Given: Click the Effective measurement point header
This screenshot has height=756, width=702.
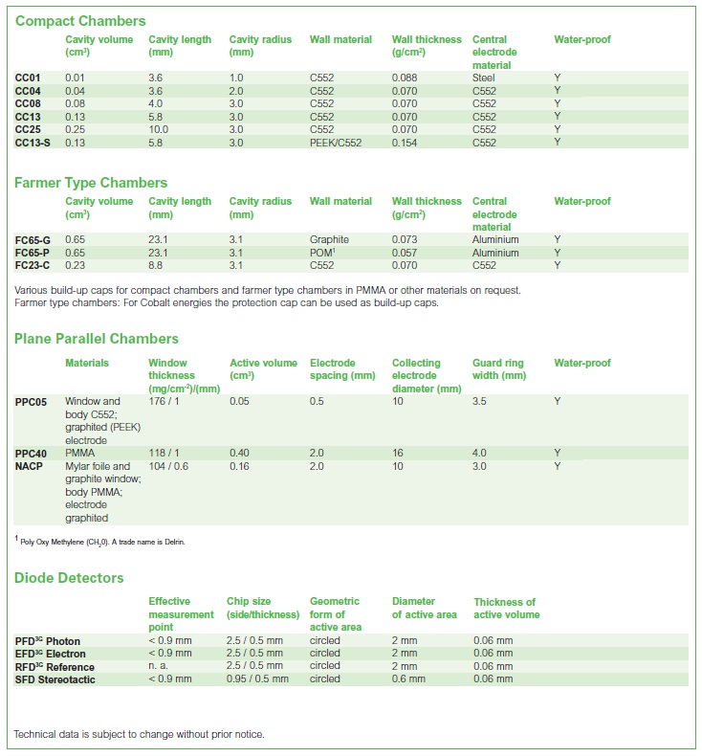Looking at the screenshot, I should pyautogui.click(x=181, y=613).
